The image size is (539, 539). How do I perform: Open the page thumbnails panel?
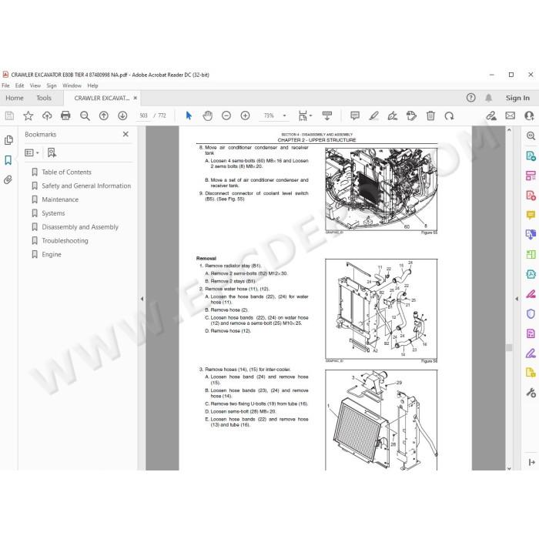8,140
